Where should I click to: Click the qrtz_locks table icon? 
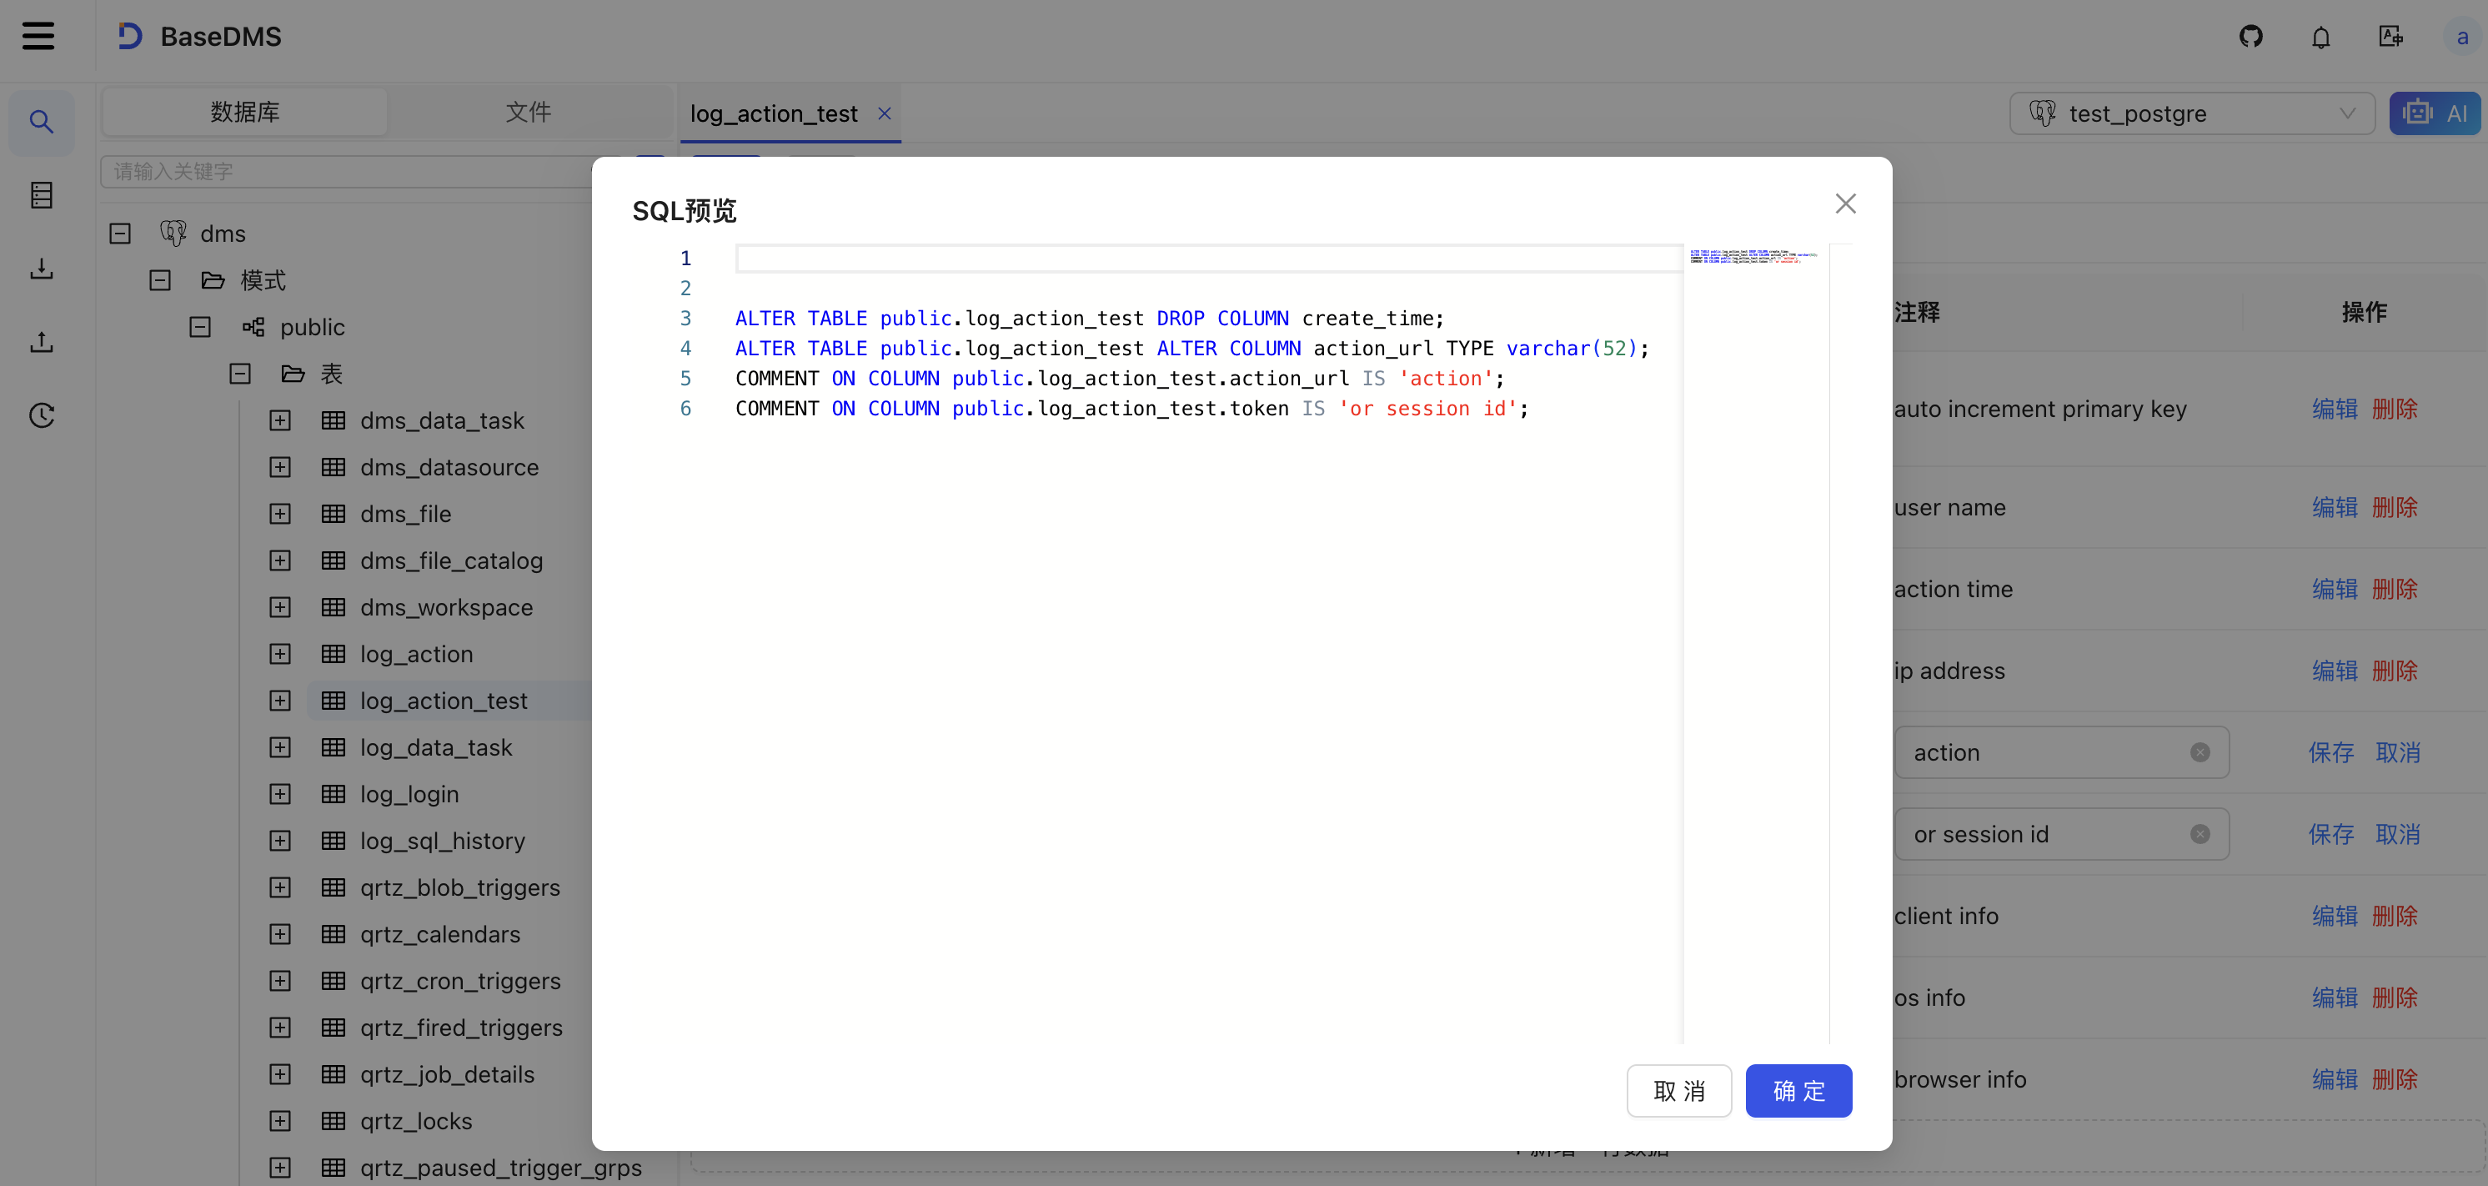coord(334,1120)
